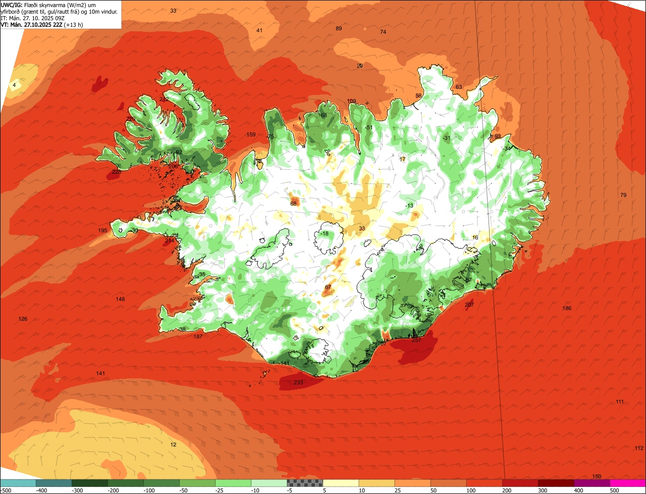Viewport: 646px width, 494px height.
Task: Click the map value -31
Action: coord(446,138)
